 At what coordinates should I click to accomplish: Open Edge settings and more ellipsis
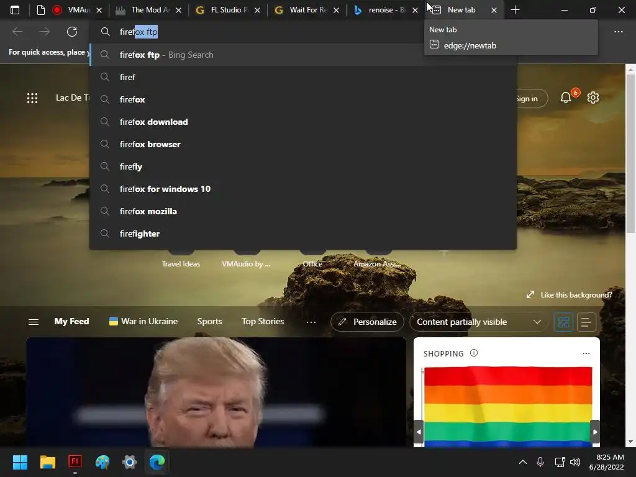coord(618,32)
